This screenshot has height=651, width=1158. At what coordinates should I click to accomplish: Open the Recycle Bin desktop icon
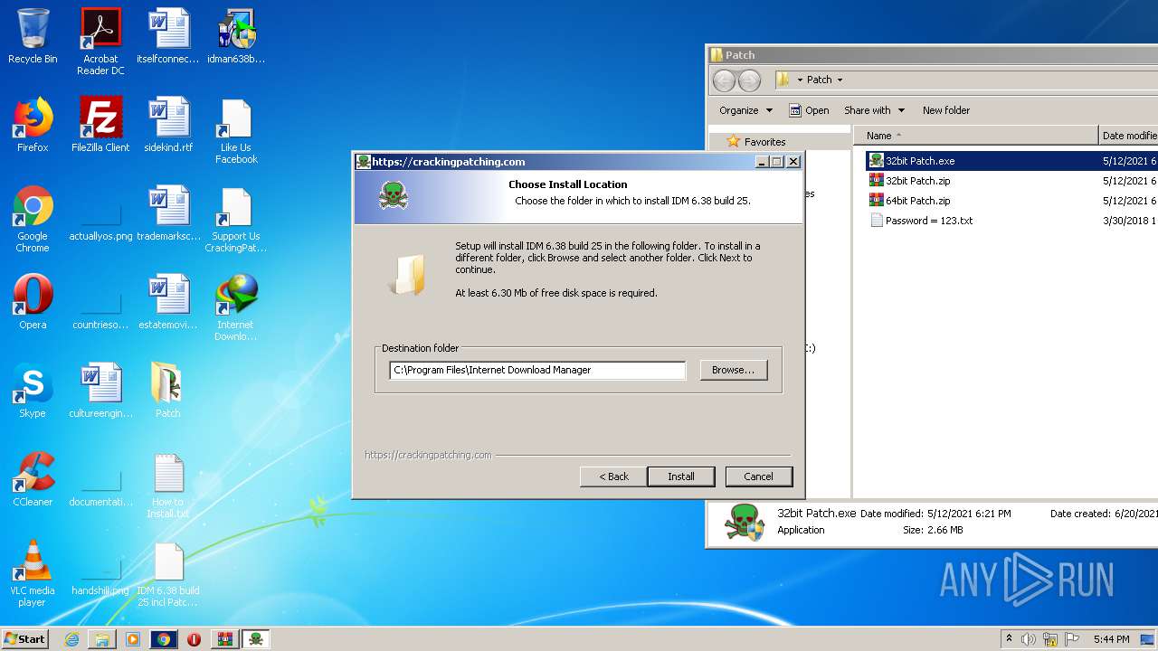point(33,36)
